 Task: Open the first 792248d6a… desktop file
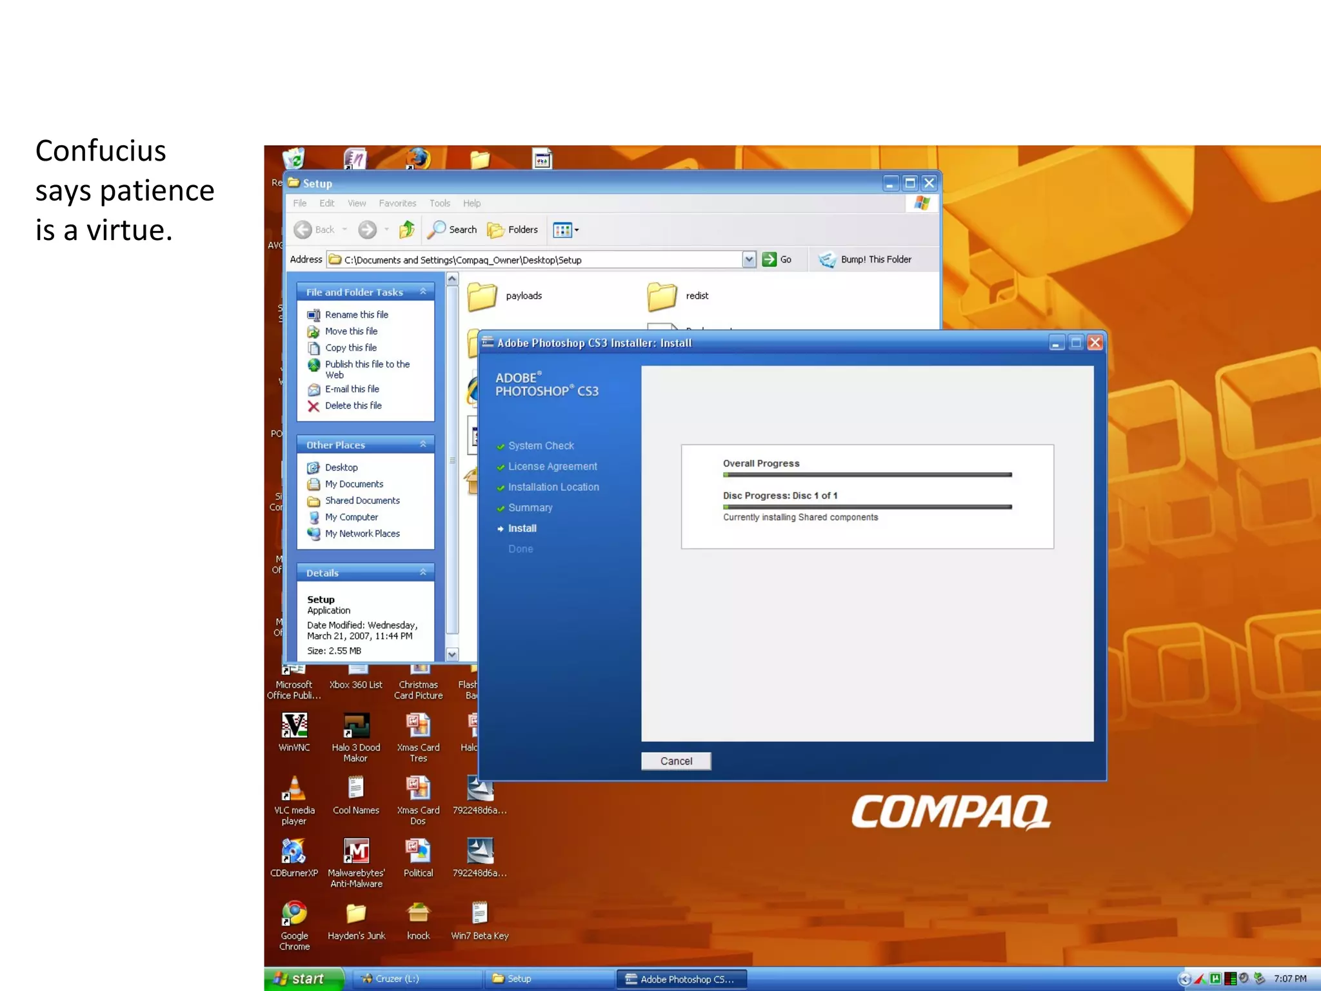coord(480,795)
